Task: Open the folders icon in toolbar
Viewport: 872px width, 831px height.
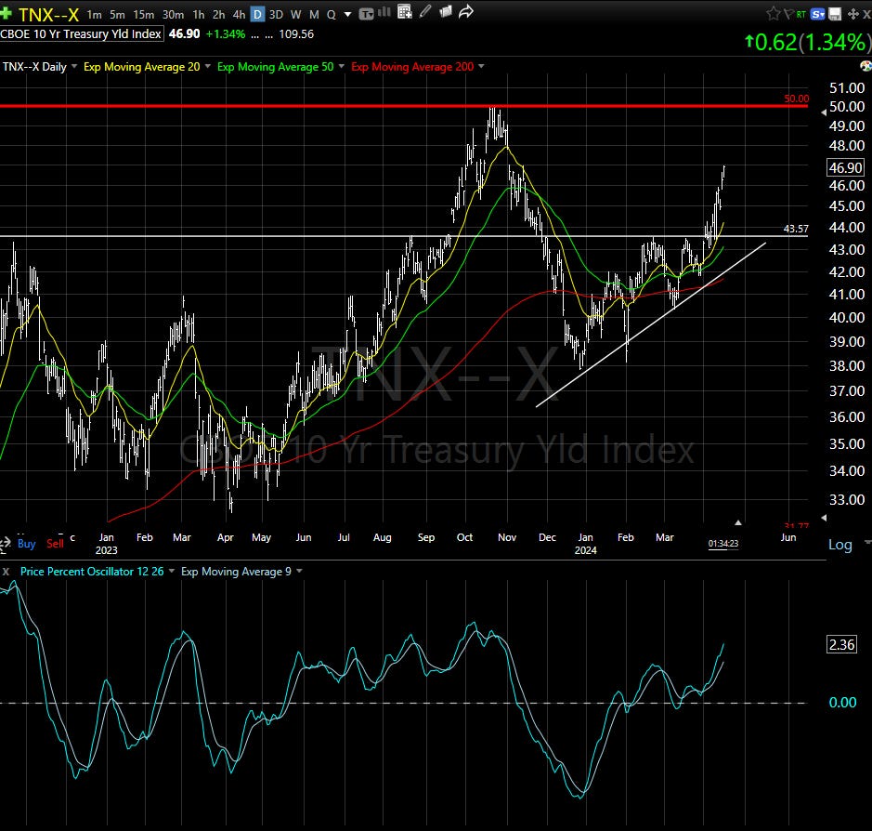Action: [446, 12]
